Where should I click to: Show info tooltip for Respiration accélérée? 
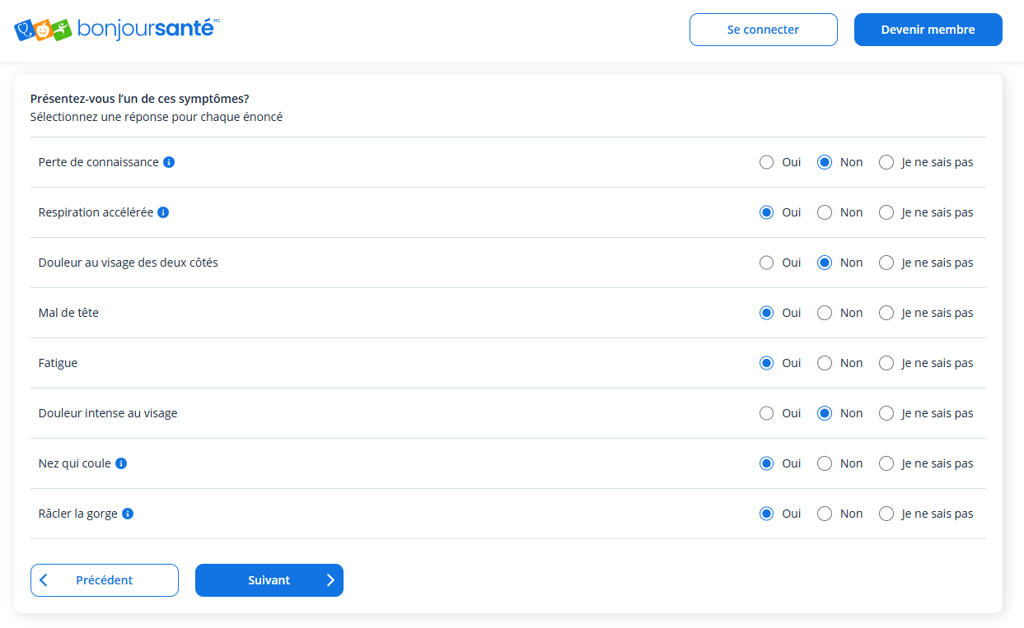pos(163,212)
